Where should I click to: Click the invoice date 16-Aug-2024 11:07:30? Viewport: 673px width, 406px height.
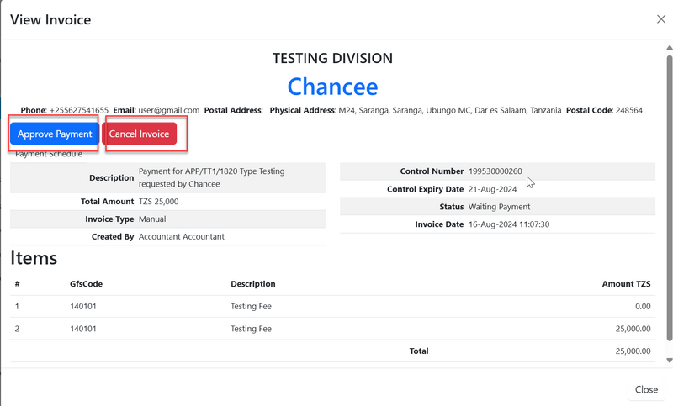[x=508, y=224]
